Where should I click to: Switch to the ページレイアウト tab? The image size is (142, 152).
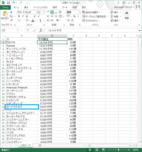[41, 7]
